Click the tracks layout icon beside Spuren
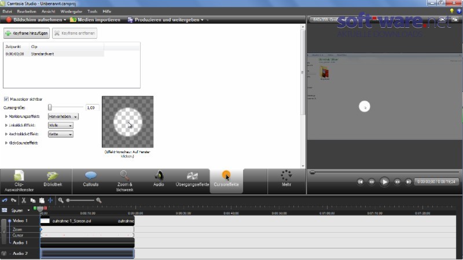 point(5,210)
